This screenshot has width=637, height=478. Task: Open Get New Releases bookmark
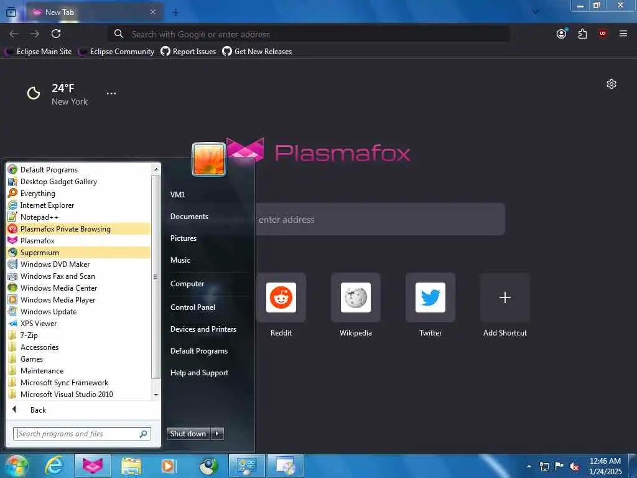click(257, 52)
